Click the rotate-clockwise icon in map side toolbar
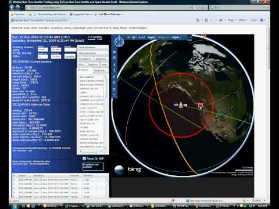Viewport: 279px width, 209px height. pos(115,77)
